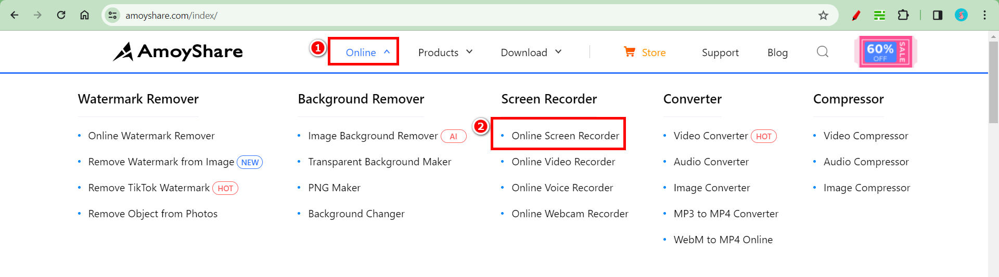999x277 pixels.
Task: Open the Background Changer link
Action: pos(356,214)
